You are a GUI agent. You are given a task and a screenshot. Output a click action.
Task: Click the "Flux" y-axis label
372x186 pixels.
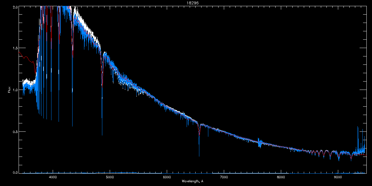click(x=9, y=90)
